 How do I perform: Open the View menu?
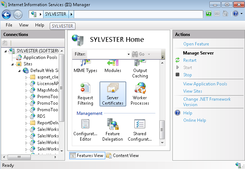point(24,25)
